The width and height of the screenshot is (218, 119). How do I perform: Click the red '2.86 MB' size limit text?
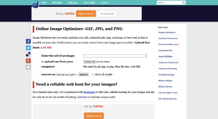pyautogui.click(x=46, y=48)
